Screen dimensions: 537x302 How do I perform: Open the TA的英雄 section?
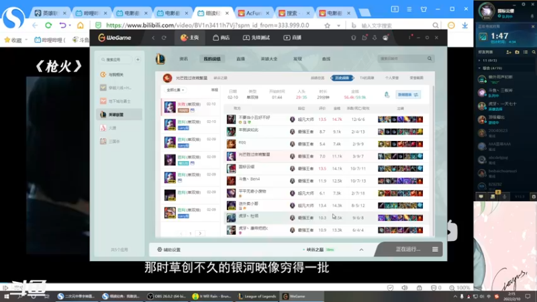pos(367,78)
